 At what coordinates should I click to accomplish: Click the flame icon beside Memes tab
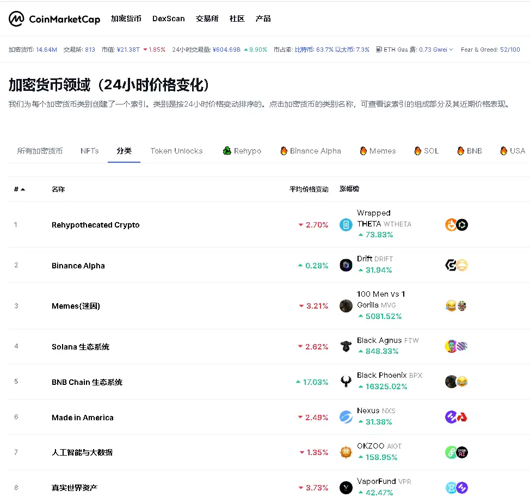[362, 151]
